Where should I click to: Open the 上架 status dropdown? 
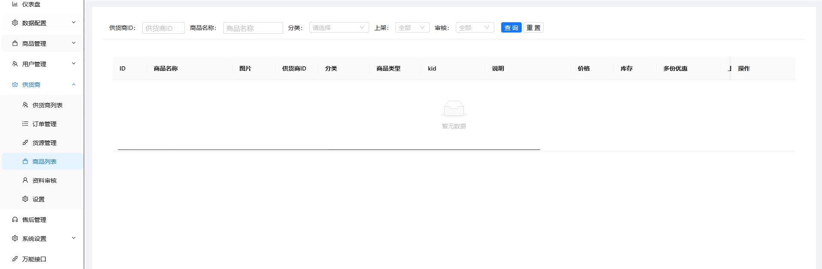pos(412,28)
